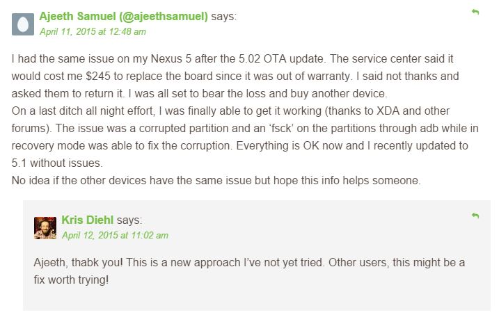This screenshot has width=499, height=324.
Task: Click the word 'says:' after Kris Diehl
Action: tap(129, 220)
